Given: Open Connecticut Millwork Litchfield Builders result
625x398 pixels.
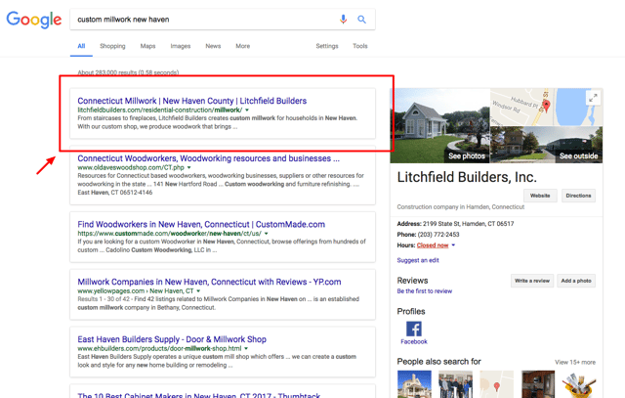Looking at the screenshot, I should (x=192, y=101).
